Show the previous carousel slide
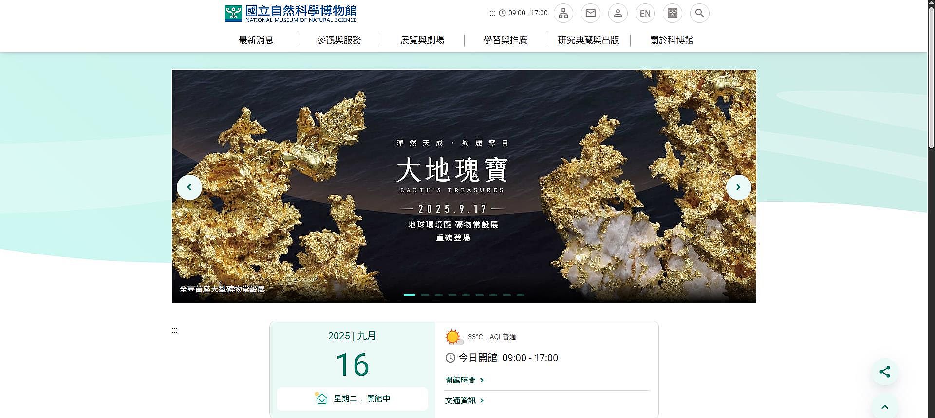935x418 pixels. point(189,187)
